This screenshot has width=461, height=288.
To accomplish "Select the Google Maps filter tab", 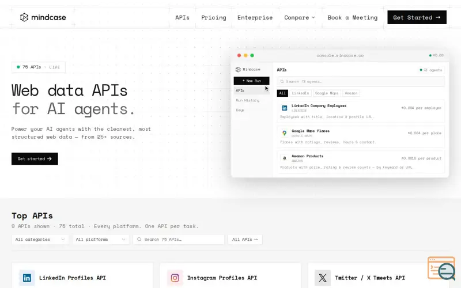I will click(x=327, y=93).
